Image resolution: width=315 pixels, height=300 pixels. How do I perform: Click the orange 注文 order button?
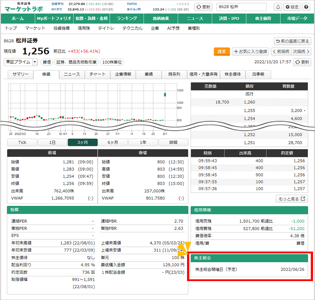click(222, 52)
